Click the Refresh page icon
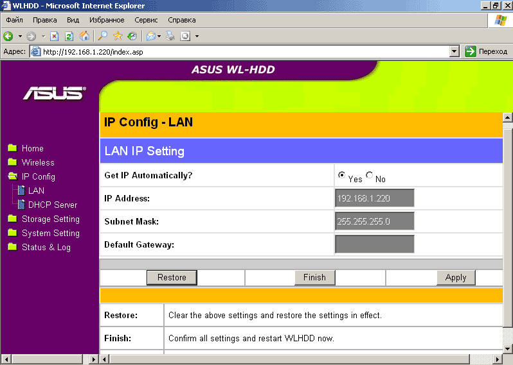 (69, 36)
